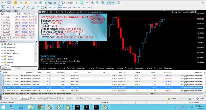
Task: Click the gold dollar trading icon
Action: click(x=15, y=3)
